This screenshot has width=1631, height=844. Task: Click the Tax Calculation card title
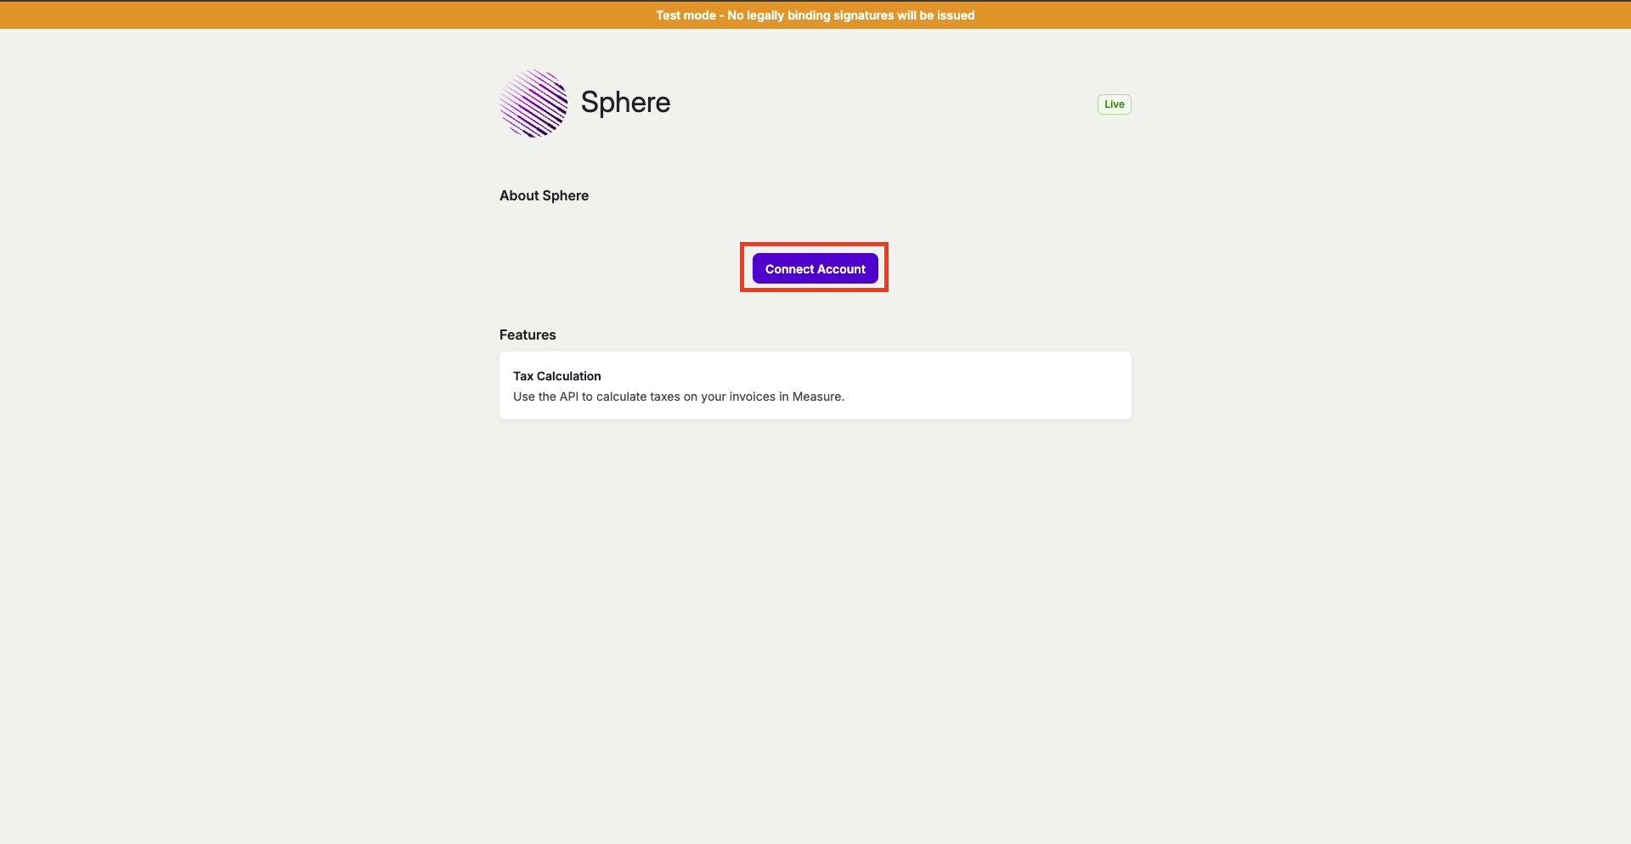coord(556,376)
